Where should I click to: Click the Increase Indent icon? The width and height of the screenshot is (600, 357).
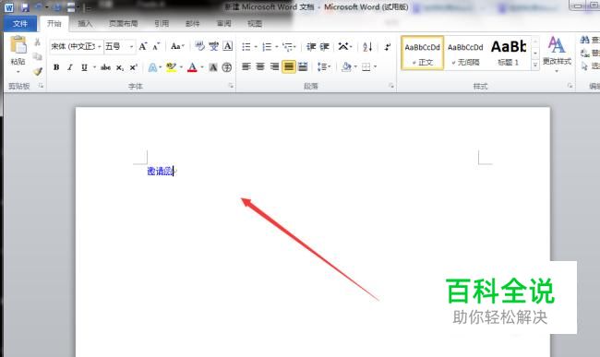[325, 47]
